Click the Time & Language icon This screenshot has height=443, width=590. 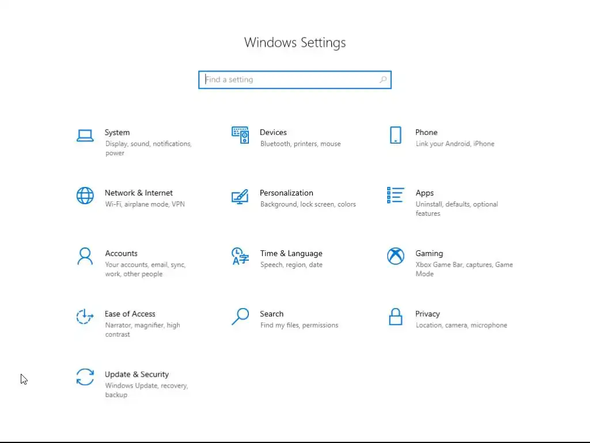(x=240, y=256)
